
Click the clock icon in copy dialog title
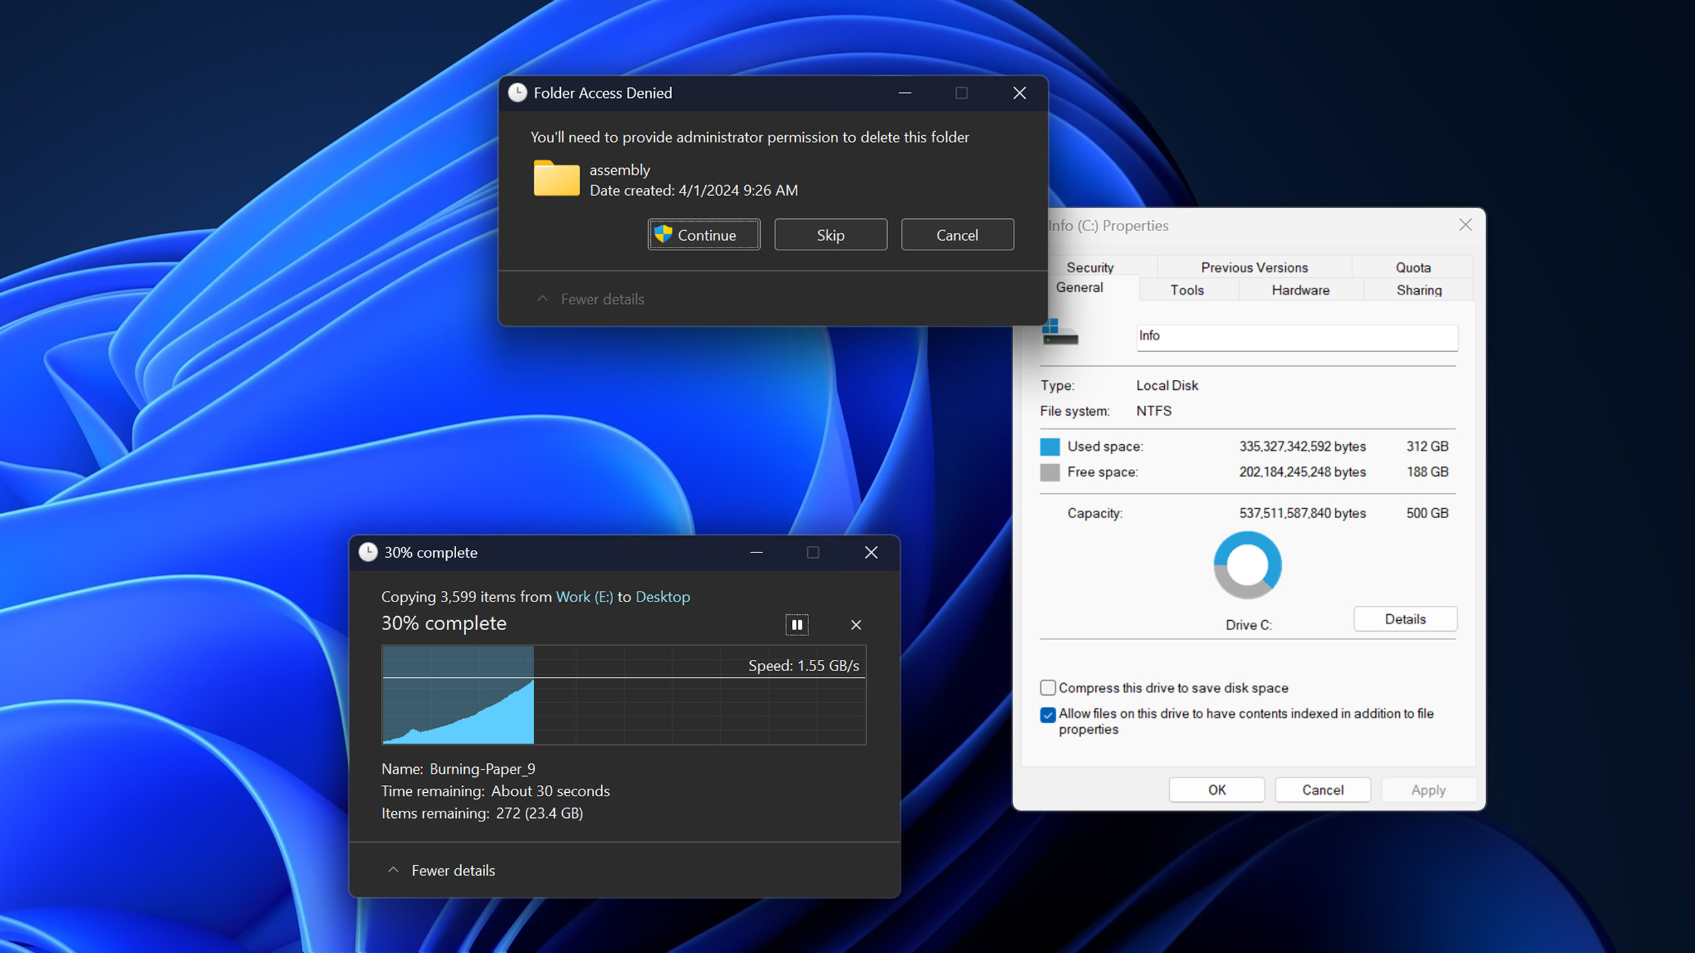click(368, 552)
